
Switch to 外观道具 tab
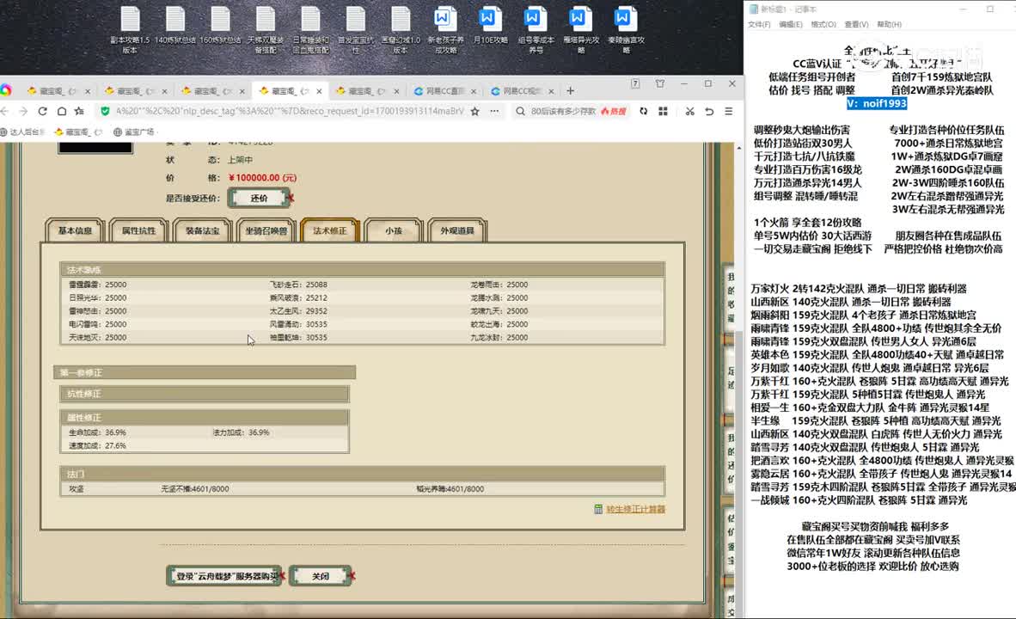point(456,230)
